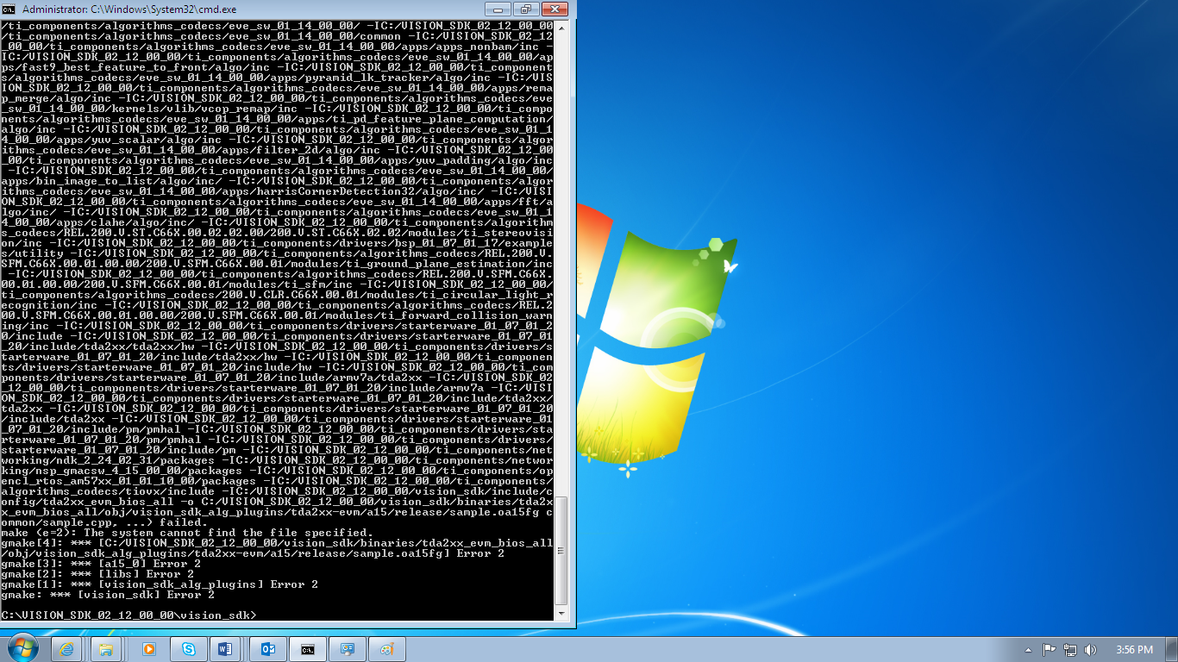This screenshot has height=662, width=1178.
Task: Open the Windows Start menu
Action: [x=22, y=648]
